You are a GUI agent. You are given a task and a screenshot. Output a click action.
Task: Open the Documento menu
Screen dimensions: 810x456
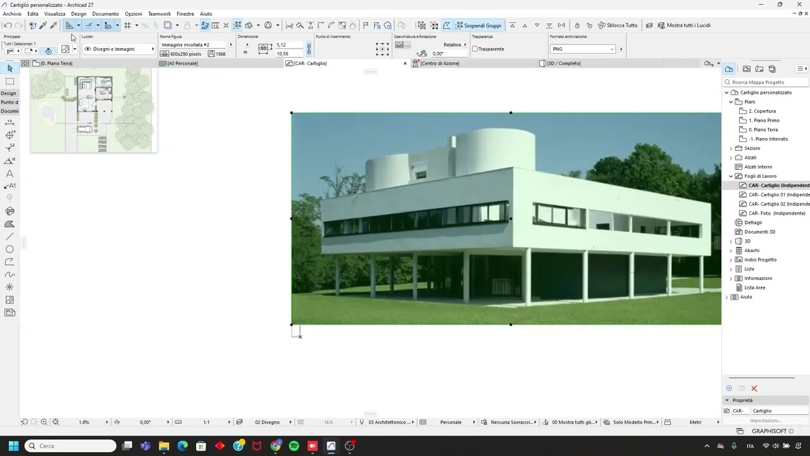point(106,13)
